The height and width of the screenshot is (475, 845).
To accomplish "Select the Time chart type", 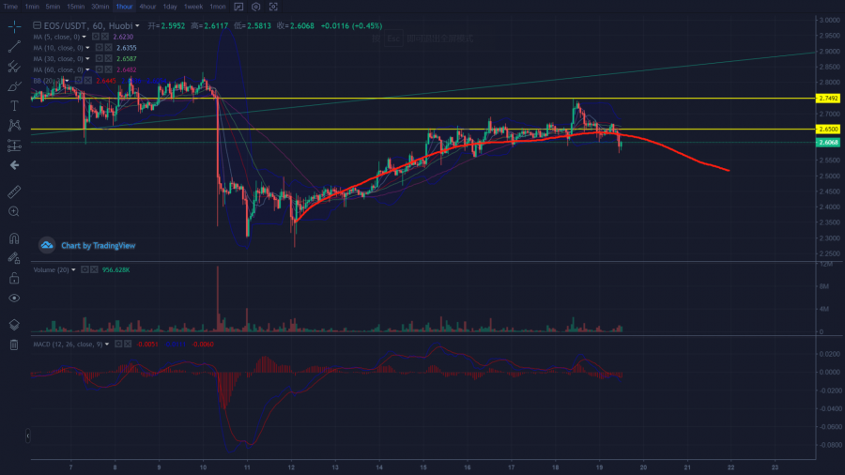I will tap(10, 7).
